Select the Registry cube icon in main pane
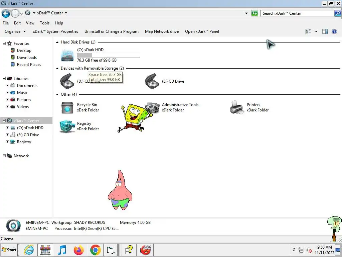Screen dimensions: 342x257 (x=67, y=126)
